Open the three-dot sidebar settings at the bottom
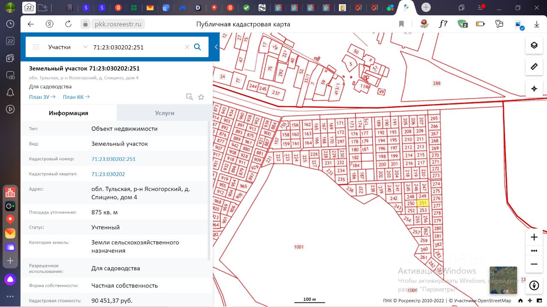547x307 pixels. click(10, 297)
